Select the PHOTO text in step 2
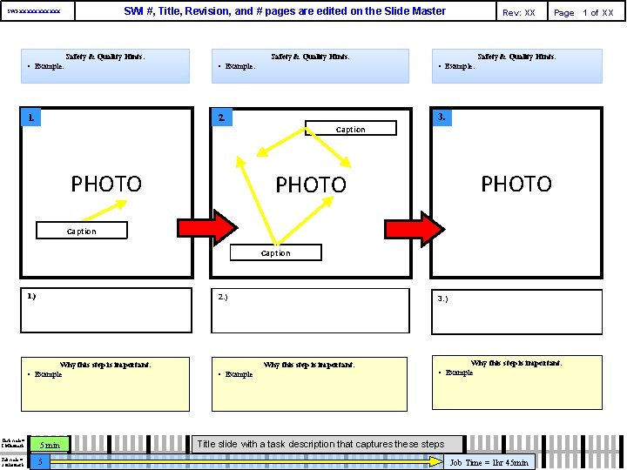 point(311,185)
